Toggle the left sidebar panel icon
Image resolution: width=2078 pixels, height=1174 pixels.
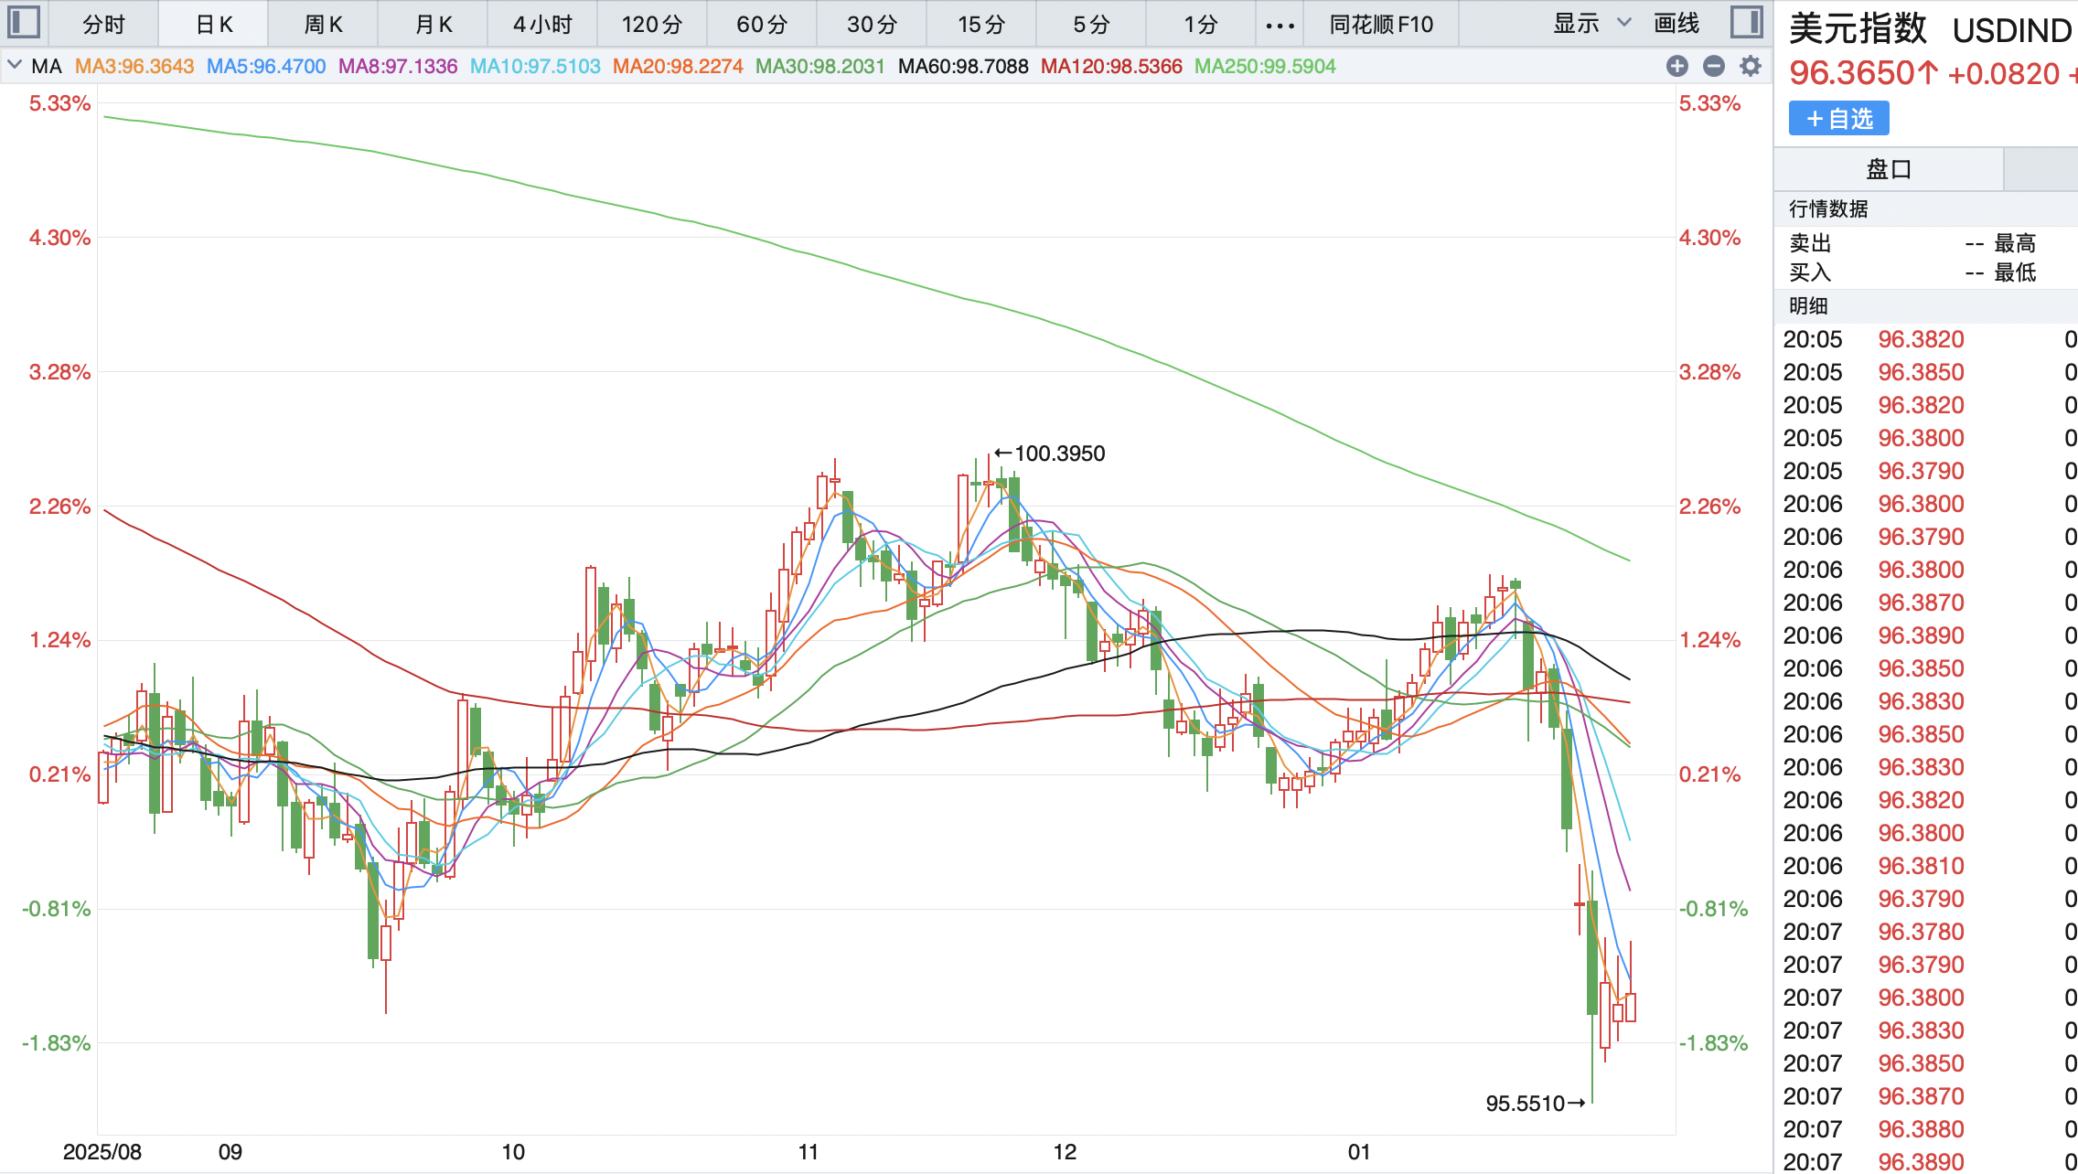pos(24,22)
